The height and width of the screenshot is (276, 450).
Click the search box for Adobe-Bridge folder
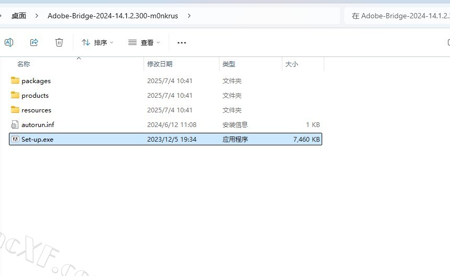[397, 16]
